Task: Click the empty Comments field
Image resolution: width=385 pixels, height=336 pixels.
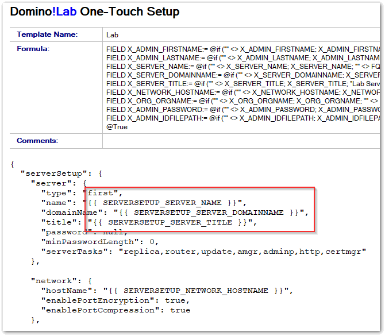Action: coord(241,141)
